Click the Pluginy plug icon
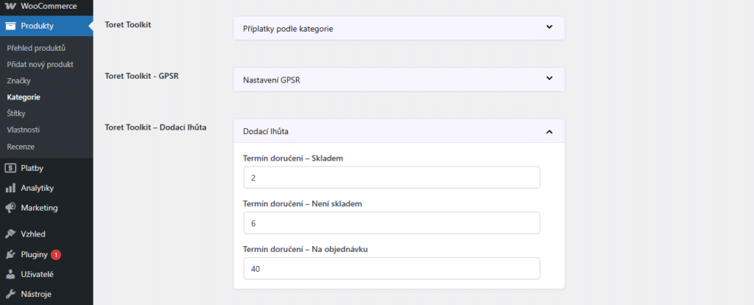 (x=10, y=254)
